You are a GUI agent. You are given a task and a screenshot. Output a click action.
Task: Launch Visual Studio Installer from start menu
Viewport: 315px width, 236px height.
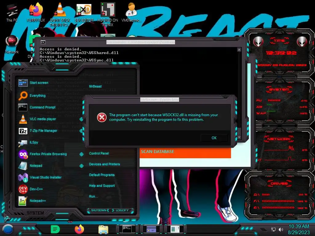coord(40,177)
